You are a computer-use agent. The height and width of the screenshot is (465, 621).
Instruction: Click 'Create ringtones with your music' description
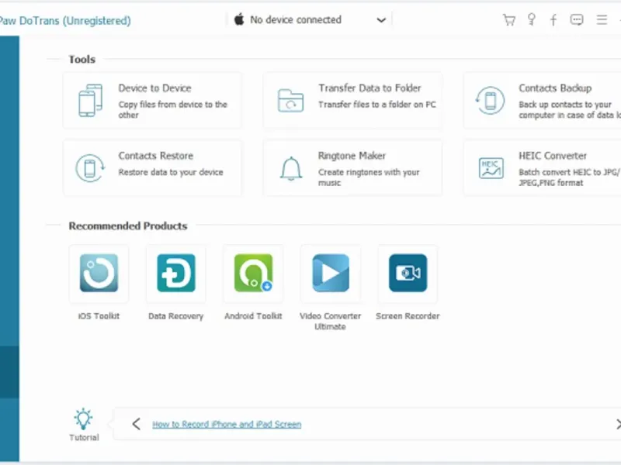tap(369, 177)
